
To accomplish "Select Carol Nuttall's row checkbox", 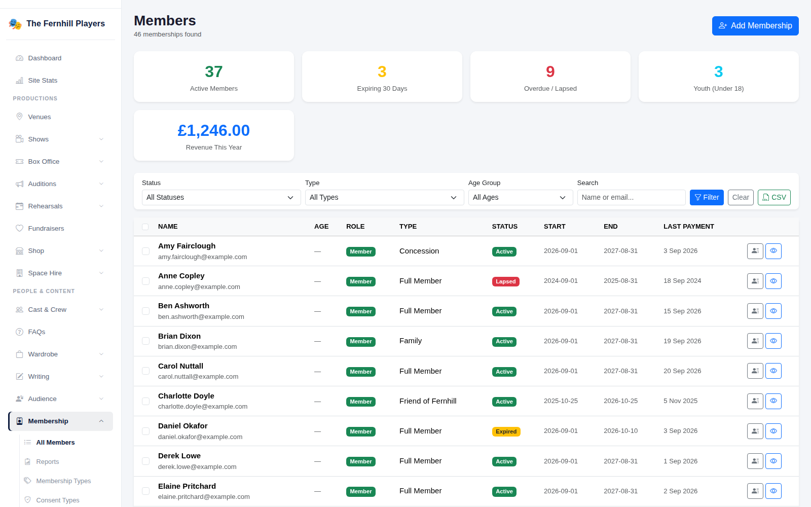I will pos(145,371).
